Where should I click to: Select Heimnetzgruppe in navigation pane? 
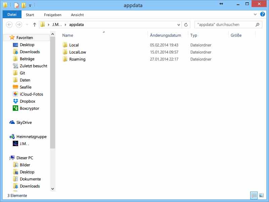[x=31, y=137]
